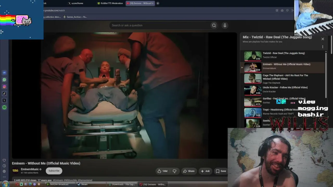Screen dimensions: 333x187
Task: Click the Share button under the video
Action: pos(189,171)
